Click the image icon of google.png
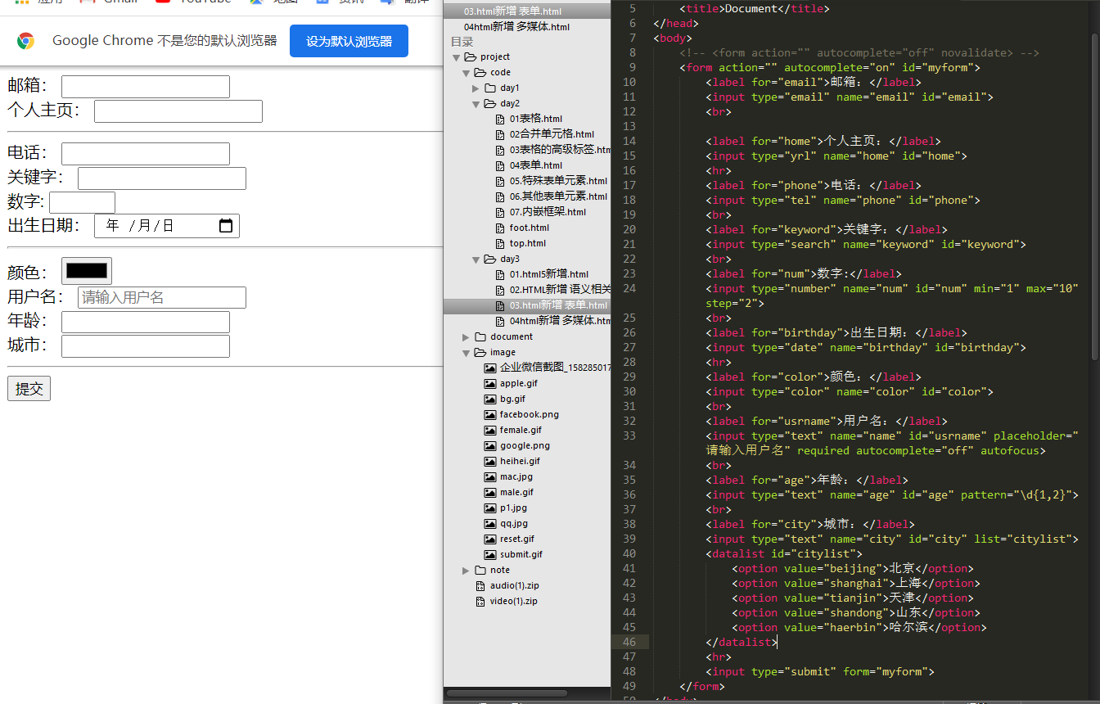Image resolution: width=1100 pixels, height=704 pixels. coord(490,446)
